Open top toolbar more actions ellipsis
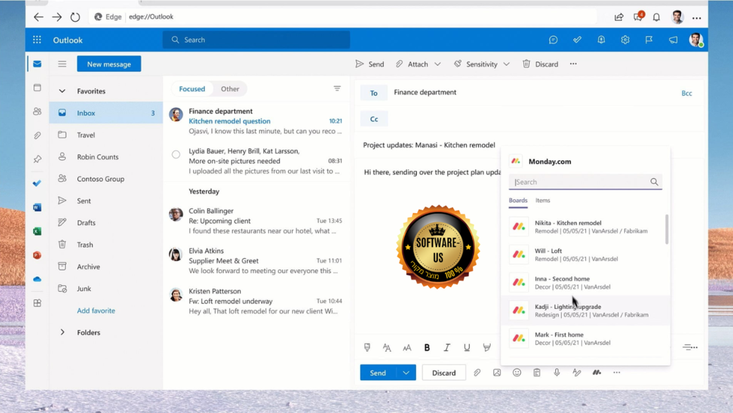This screenshot has height=413, width=733. pos(573,63)
